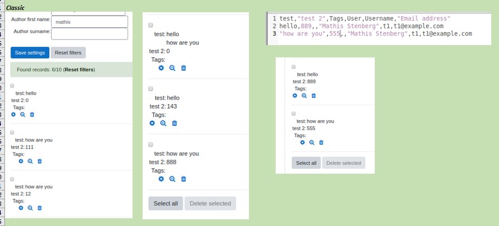Viewport: 499px width, 226px height.
Task: Click the gear icon for record 888
Action: [x=162, y=179]
